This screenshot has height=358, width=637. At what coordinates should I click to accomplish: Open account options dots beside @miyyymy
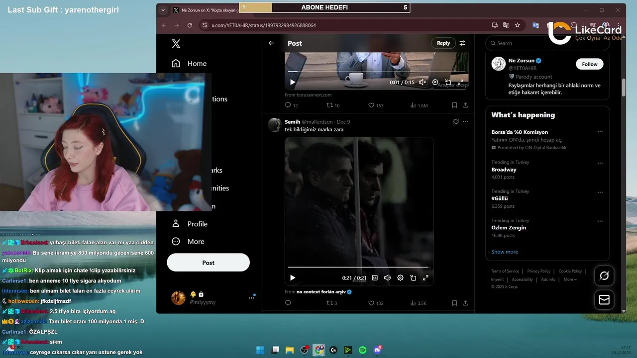[x=251, y=298]
